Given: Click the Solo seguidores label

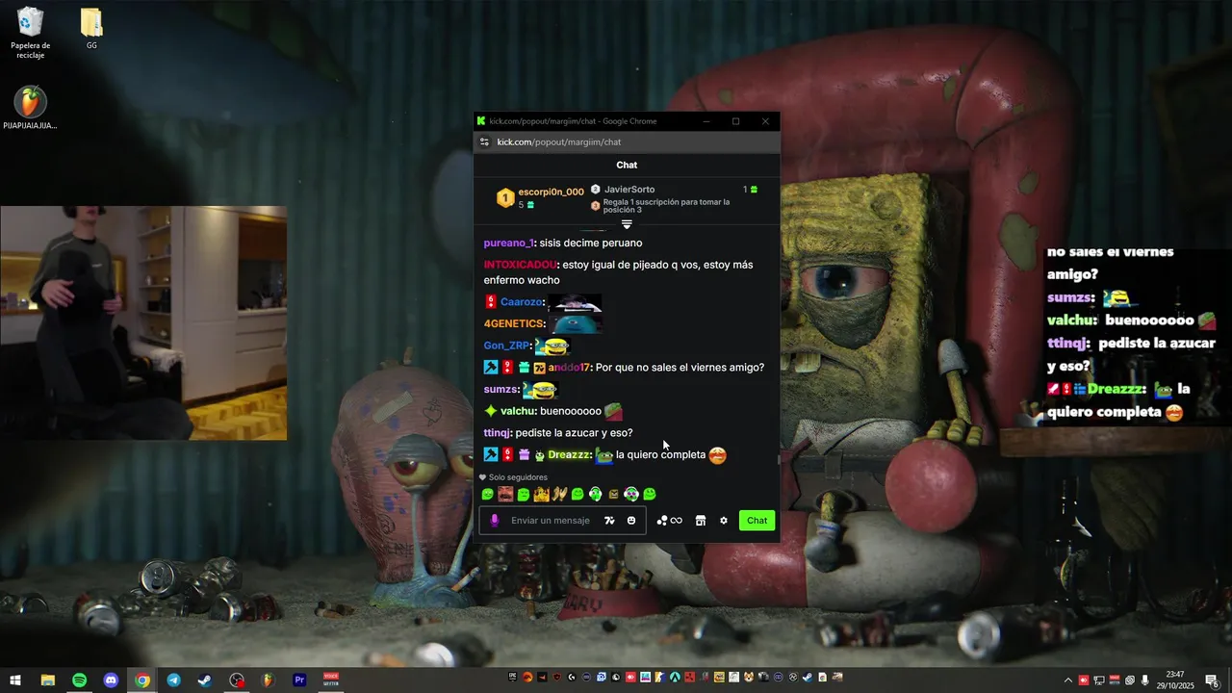Looking at the screenshot, I should click(x=518, y=477).
